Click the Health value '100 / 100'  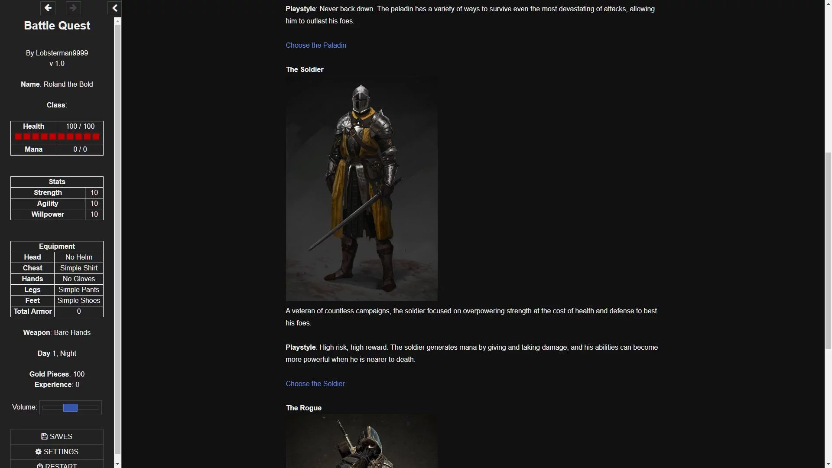click(x=80, y=126)
